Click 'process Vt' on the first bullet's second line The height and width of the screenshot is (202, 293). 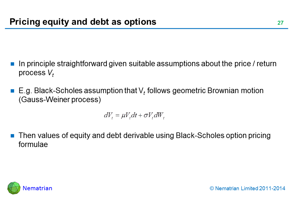tap(36, 73)
